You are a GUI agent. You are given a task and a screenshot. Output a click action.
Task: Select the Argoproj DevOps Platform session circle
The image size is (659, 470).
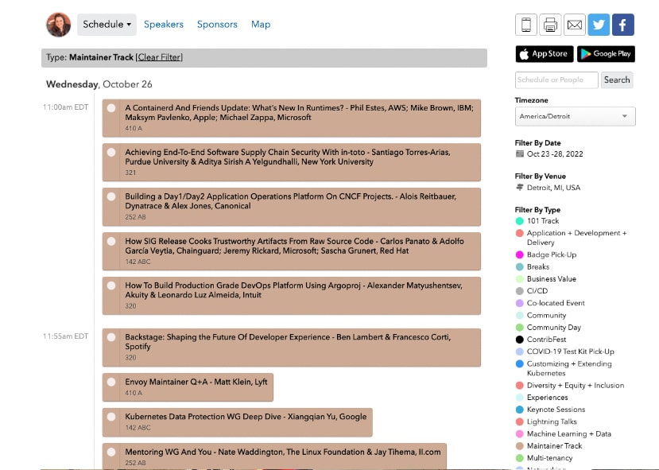tap(111, 285)
